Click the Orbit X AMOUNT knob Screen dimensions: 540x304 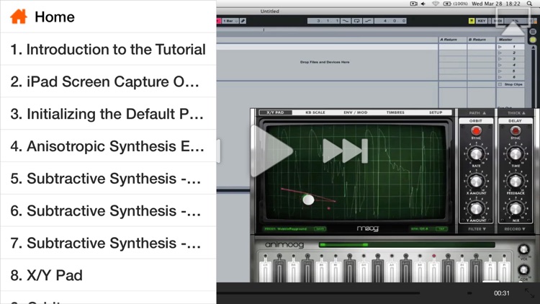click(476, 182)
